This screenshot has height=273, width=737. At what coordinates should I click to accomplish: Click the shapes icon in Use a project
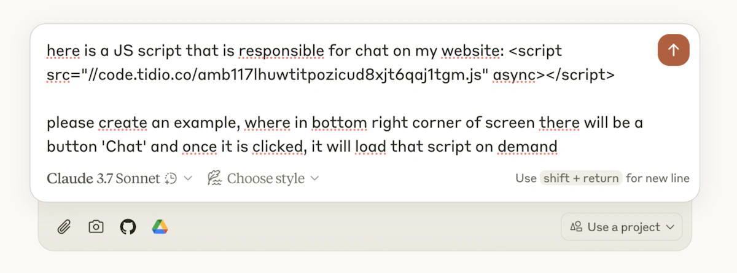pyautogui.click(x=576, y=227)
